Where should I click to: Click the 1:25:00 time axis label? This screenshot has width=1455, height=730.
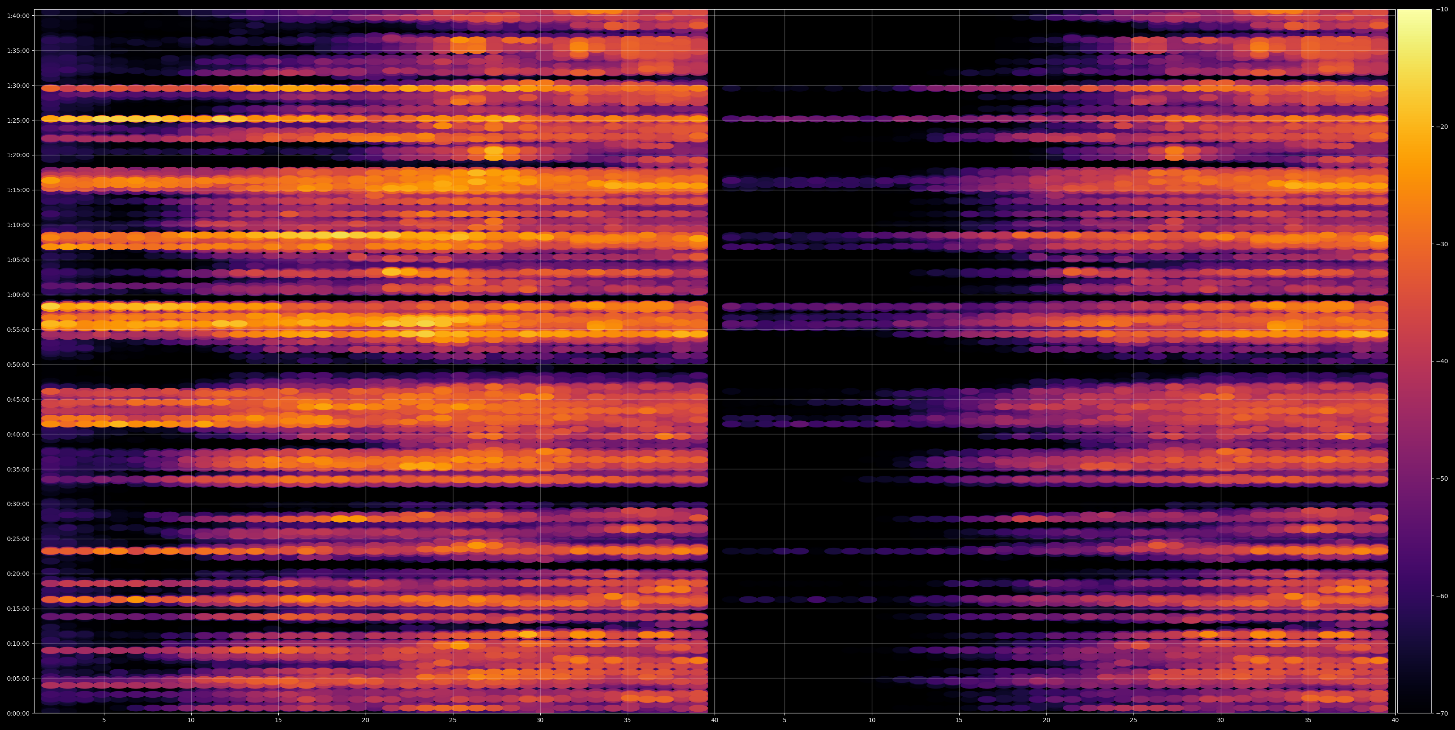click(18, 120)
